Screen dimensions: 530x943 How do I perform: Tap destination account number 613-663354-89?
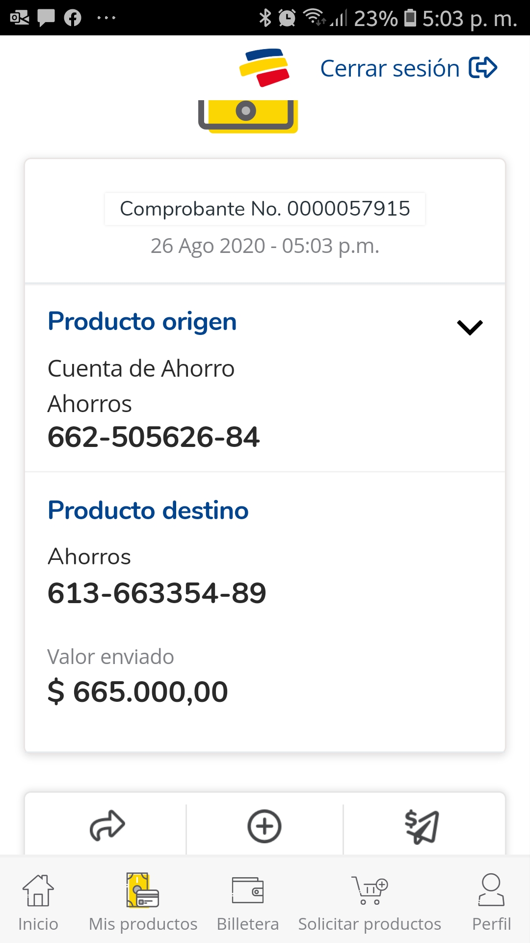(157, 593)
